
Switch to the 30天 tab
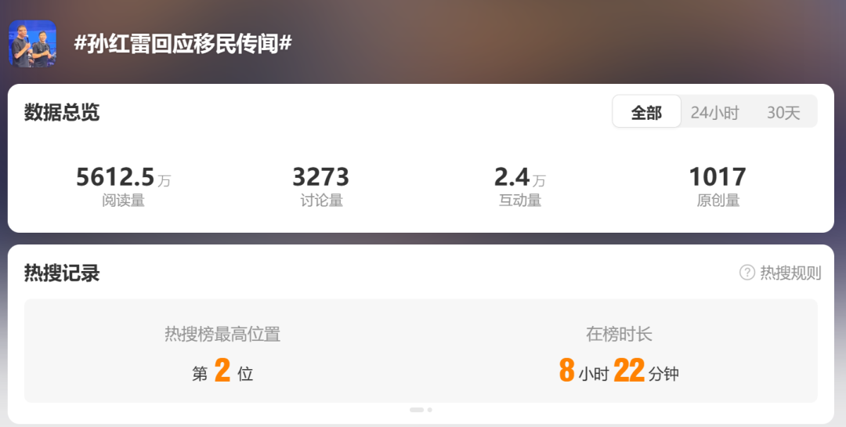(x=783, y=112)
